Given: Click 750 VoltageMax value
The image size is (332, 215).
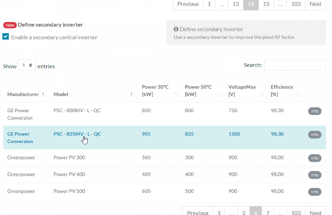Looking at the screenshot, I should (x=233, y=110).
